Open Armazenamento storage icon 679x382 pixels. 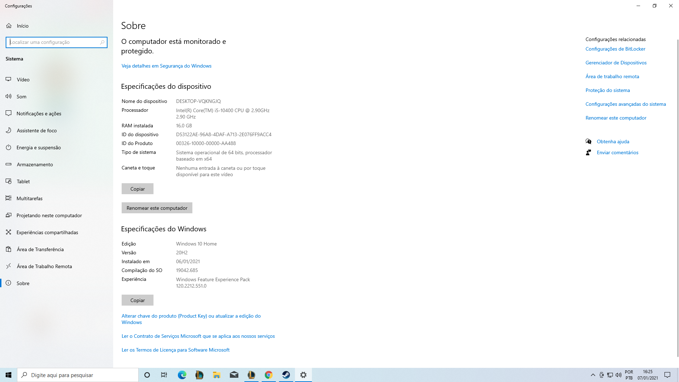click(8, 164)
